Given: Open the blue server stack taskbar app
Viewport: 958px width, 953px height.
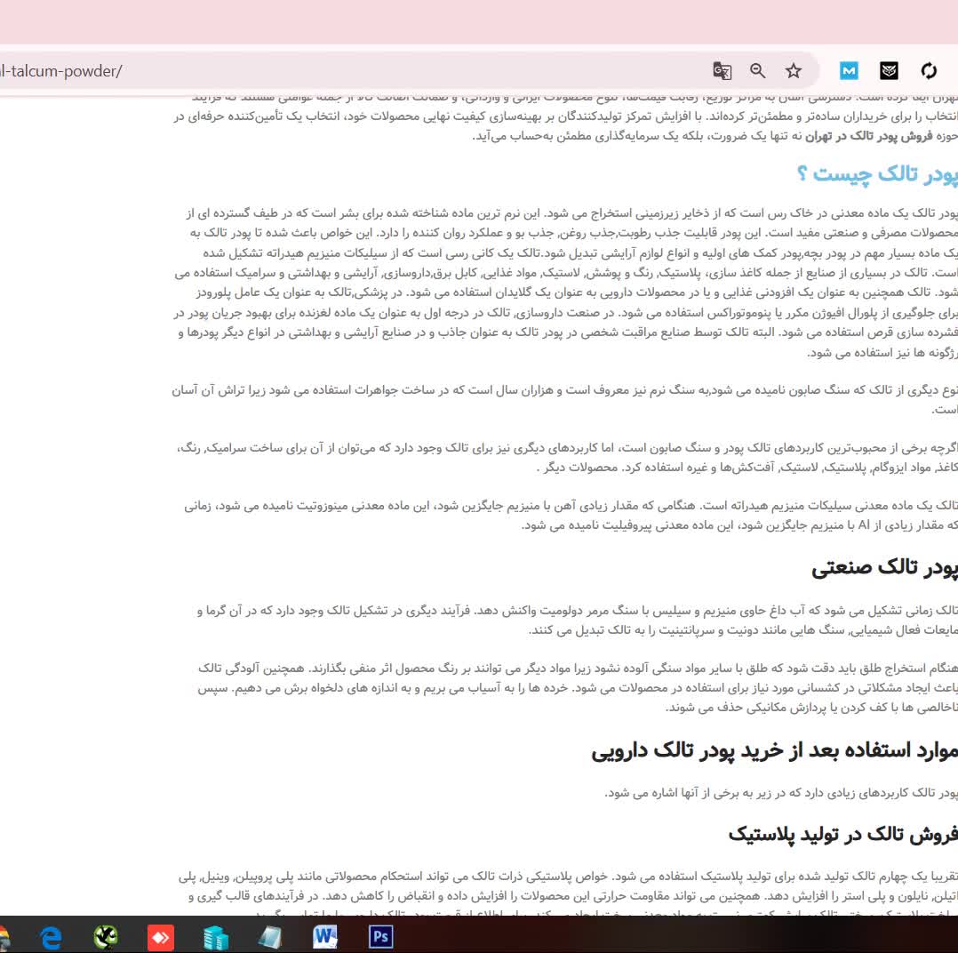Looking at the screenshot, I should pyautogui.click(x=216, y=937).
